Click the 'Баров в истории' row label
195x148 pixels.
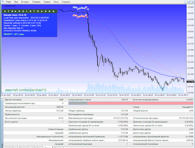point(13,99)
